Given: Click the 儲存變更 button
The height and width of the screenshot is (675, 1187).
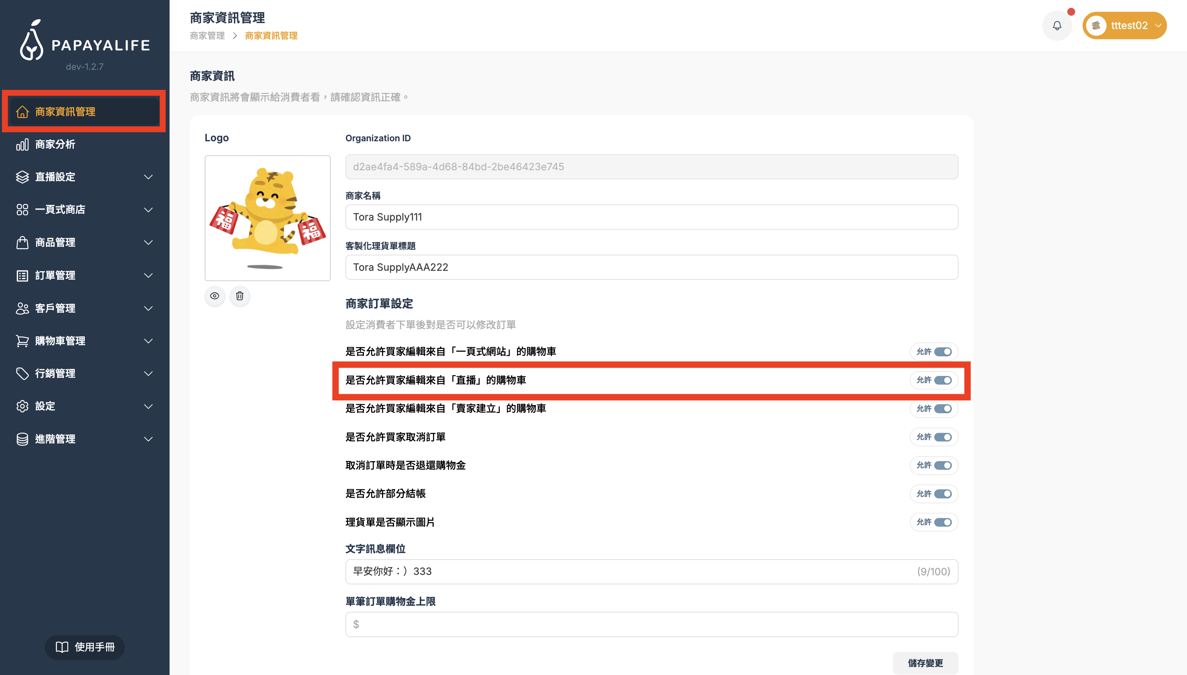Looking at the screenshot, I should click(x=925, y=662).
